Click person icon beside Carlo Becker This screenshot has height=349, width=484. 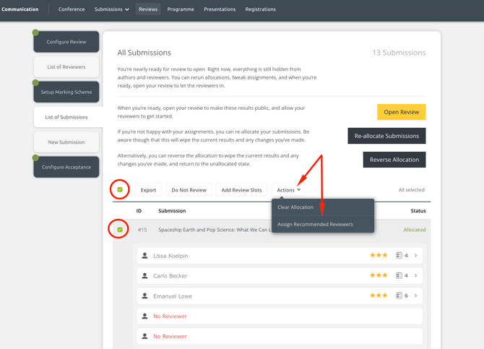click(x=145, y=276)
